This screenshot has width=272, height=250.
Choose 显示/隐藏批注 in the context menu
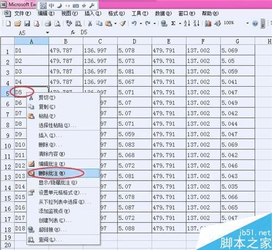64,183
